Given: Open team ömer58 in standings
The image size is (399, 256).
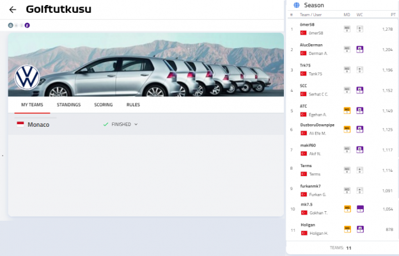Looking at the screenshot, I should (x=307, y=25).
